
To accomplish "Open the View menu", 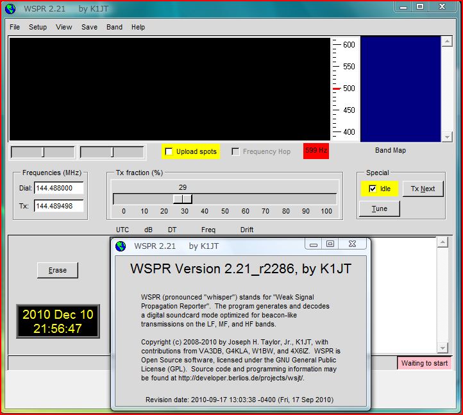I will point(64,27).
